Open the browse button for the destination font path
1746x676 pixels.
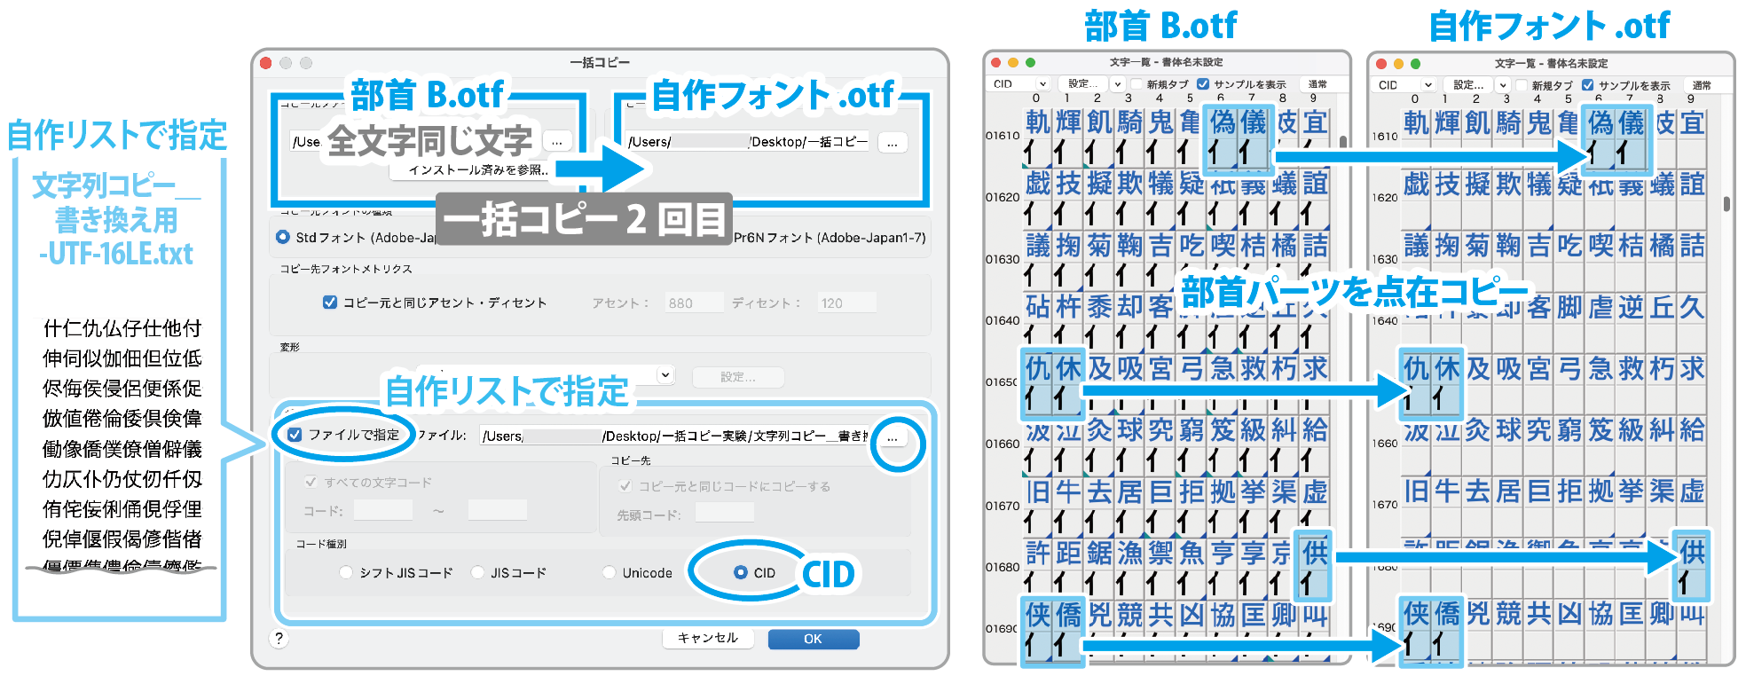[x=893, y=142]
